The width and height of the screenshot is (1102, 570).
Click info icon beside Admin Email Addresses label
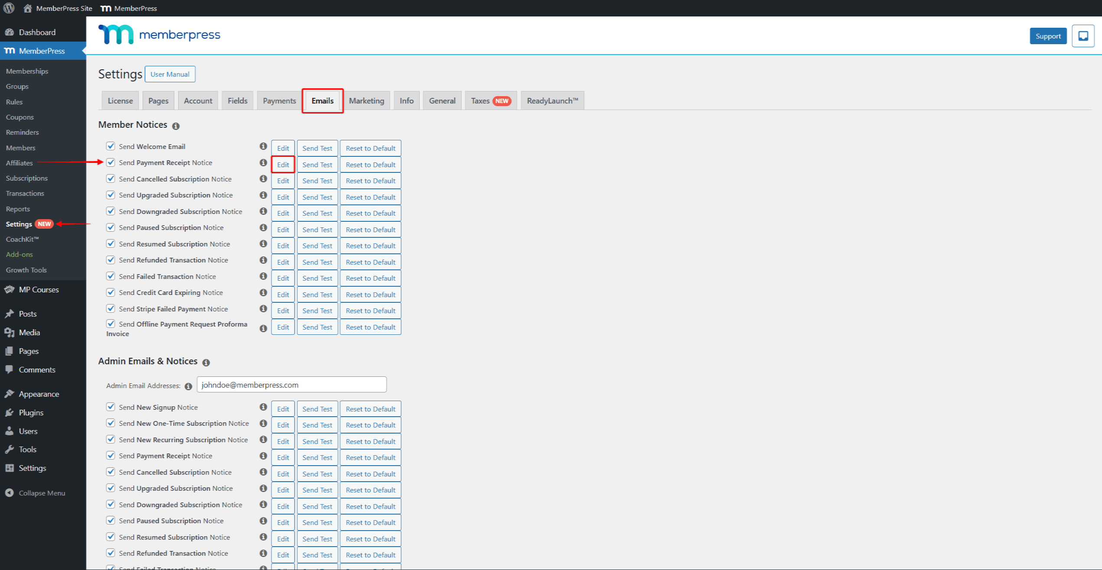[188, 386]
